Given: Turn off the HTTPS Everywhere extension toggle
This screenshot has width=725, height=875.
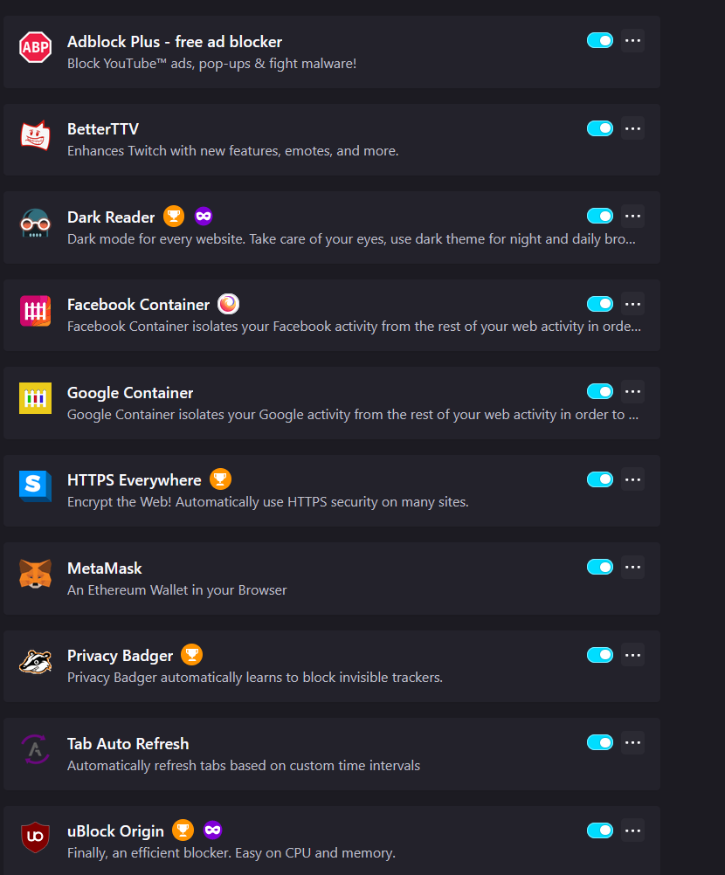Looking at the screenshot, I should [600, 479].
